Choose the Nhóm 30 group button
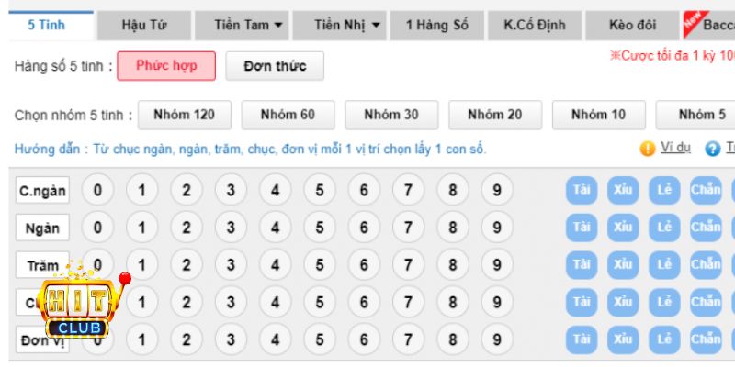The image size is (735, 367). (391, 115)
